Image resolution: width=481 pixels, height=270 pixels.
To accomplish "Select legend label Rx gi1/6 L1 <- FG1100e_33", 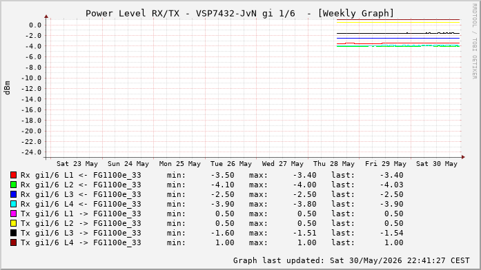I will 81,175.
